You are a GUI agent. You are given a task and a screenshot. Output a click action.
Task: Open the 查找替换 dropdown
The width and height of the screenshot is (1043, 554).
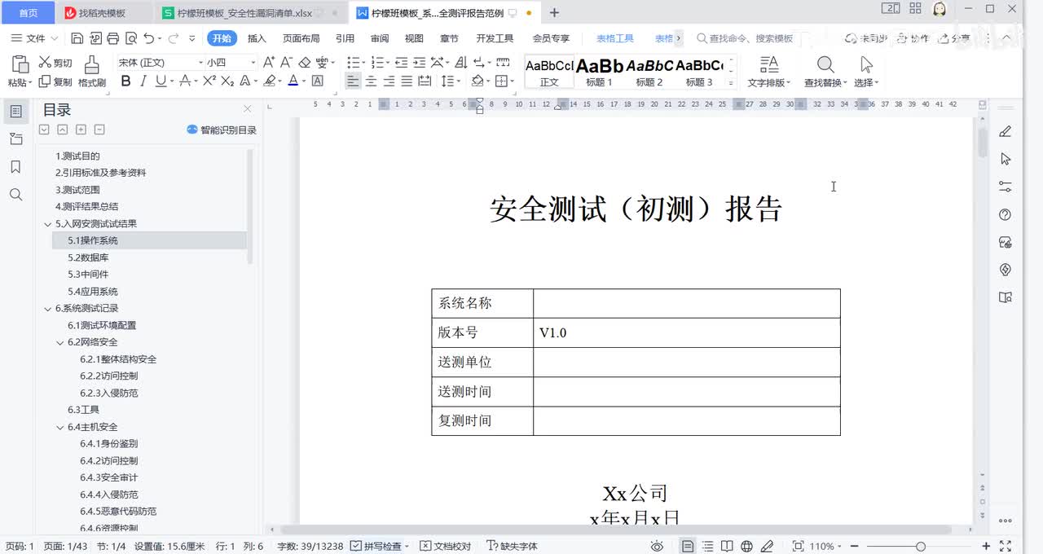(825, 82)
